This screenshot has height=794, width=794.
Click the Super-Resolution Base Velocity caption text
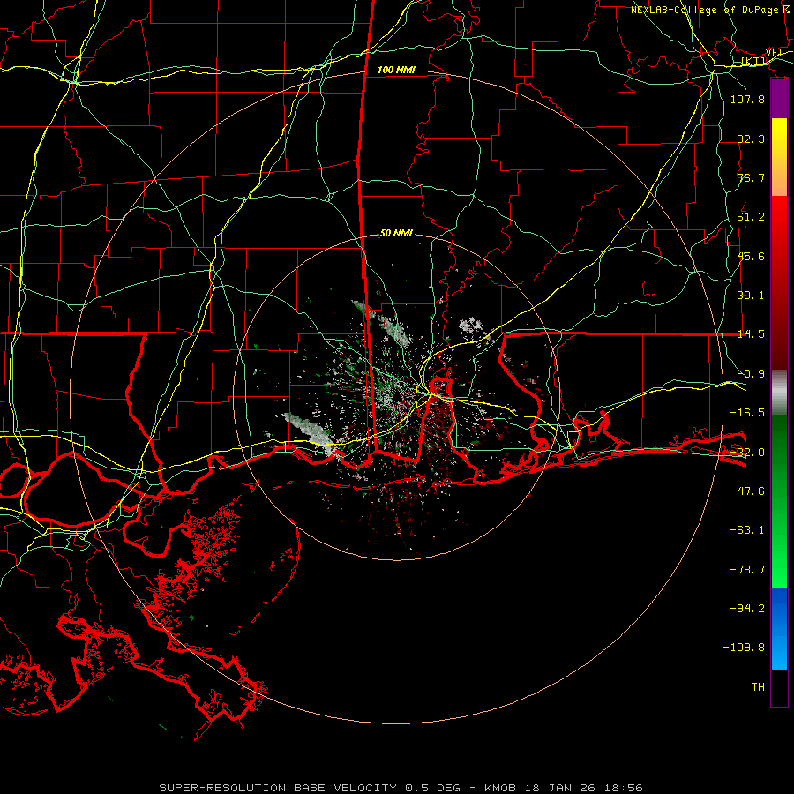pos(401,788)
